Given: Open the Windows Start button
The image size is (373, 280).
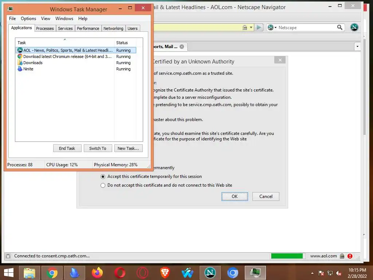Looking at the screenshot, I should pos(9,272).
